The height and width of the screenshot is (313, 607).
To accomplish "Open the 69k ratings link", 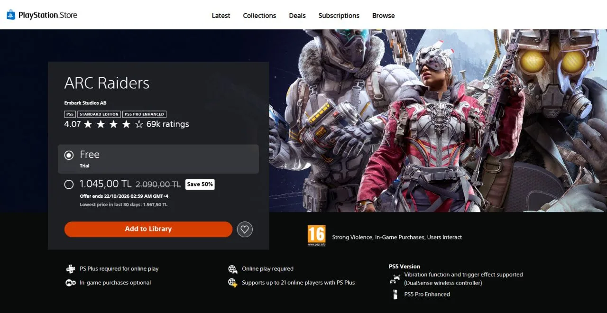I will coord(167,124).
